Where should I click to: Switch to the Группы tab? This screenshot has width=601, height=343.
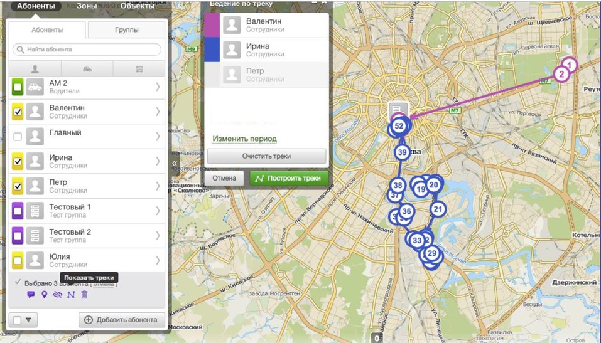point(126,30)
